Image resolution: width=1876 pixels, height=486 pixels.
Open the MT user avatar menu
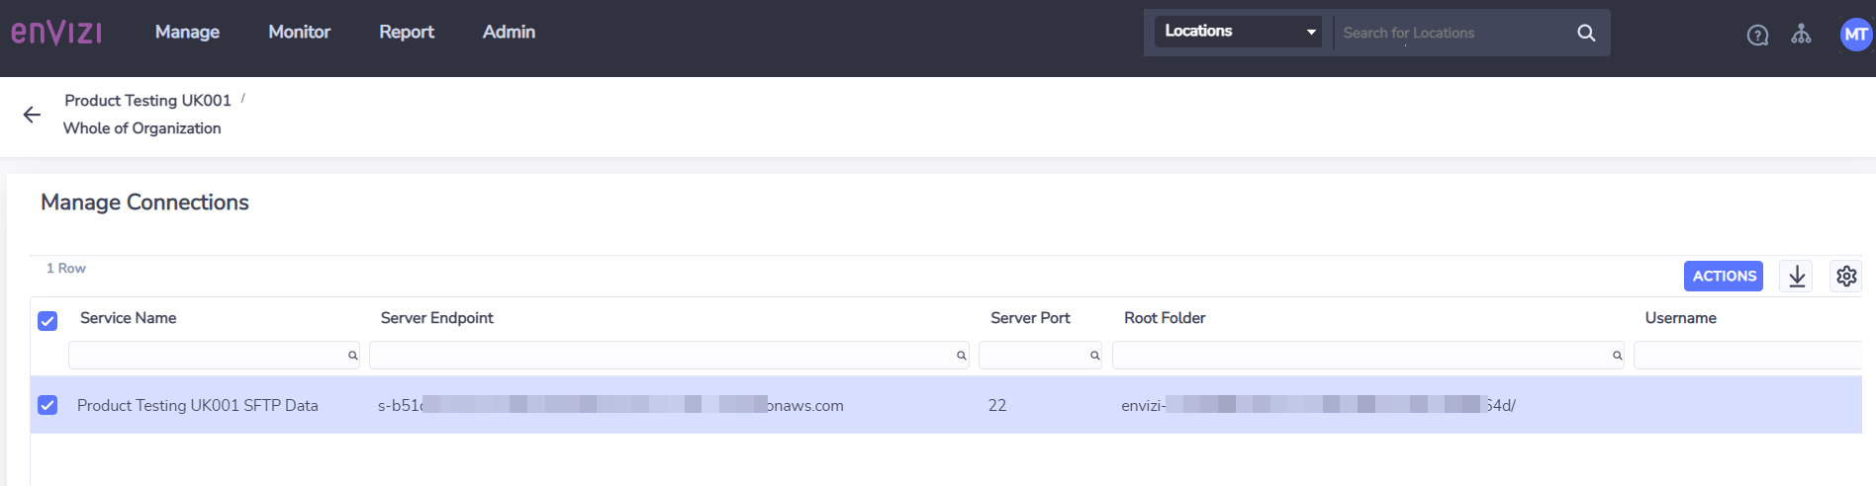1855,35
